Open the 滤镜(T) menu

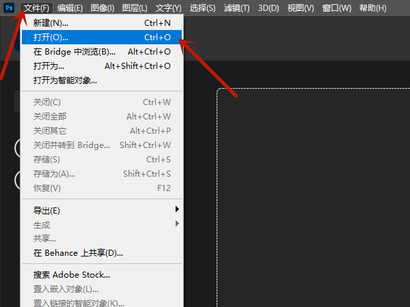point(236,8)
